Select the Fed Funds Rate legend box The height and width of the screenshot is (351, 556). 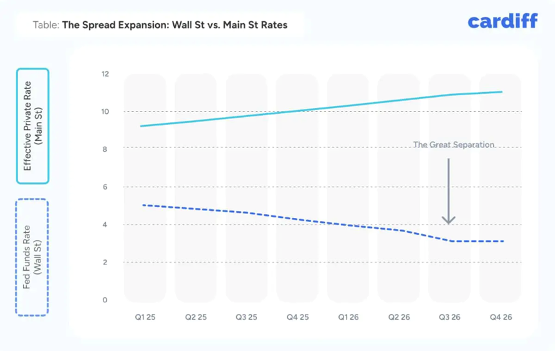coord(32,257)
